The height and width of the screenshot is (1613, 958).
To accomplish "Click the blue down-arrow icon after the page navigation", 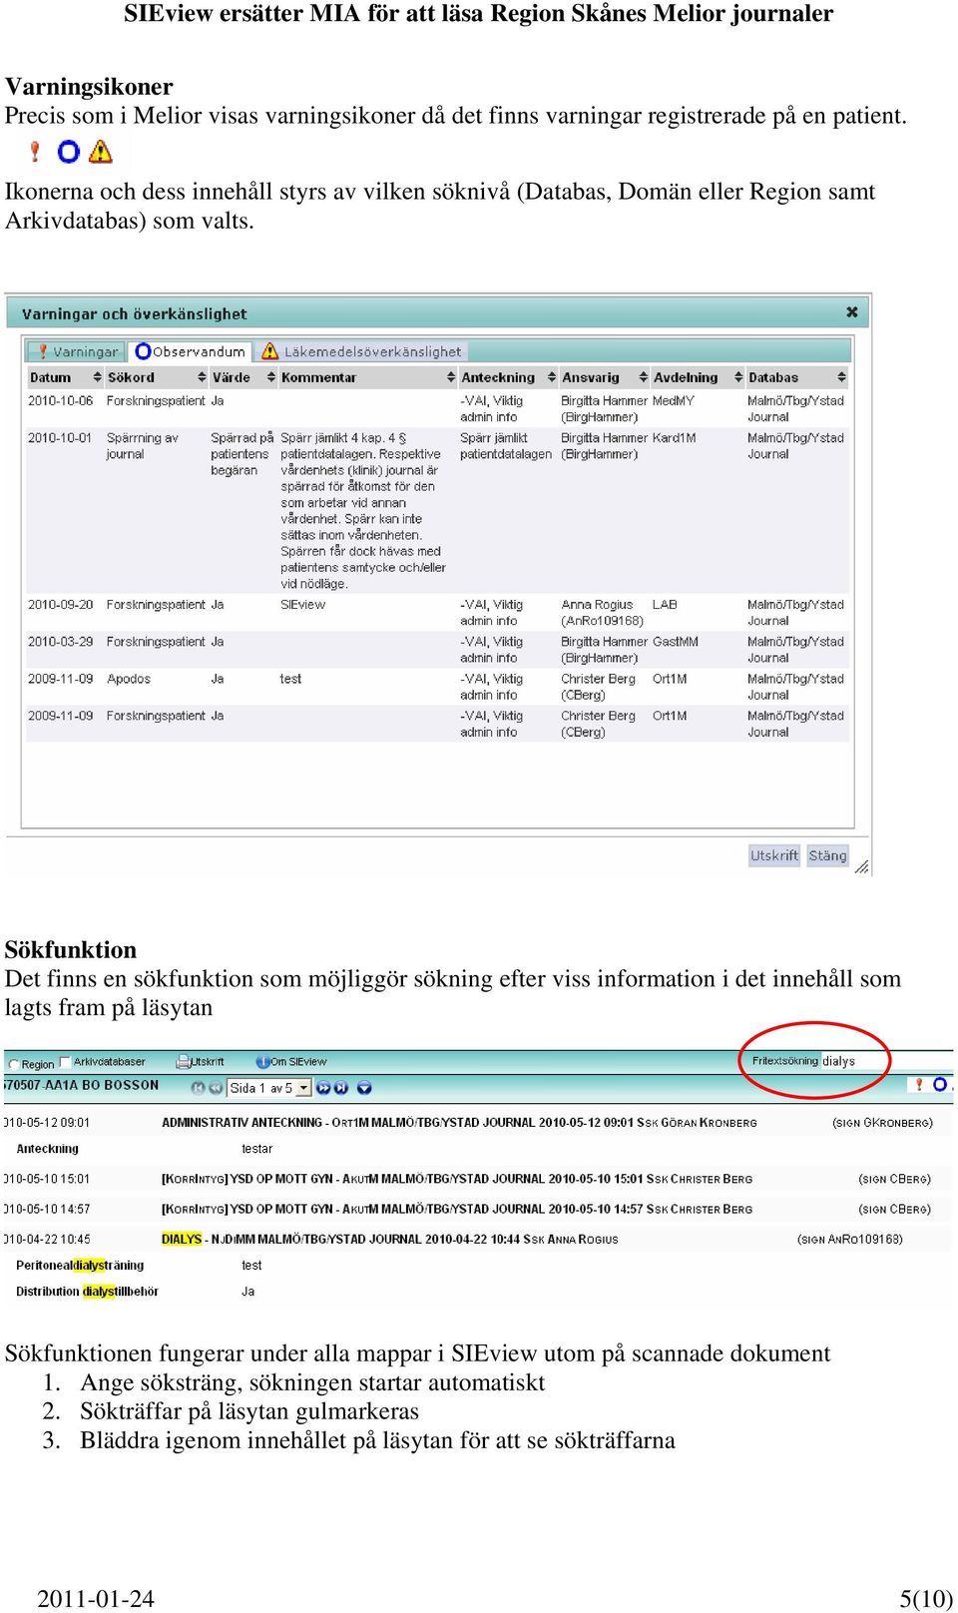I will coord(364,1088).
